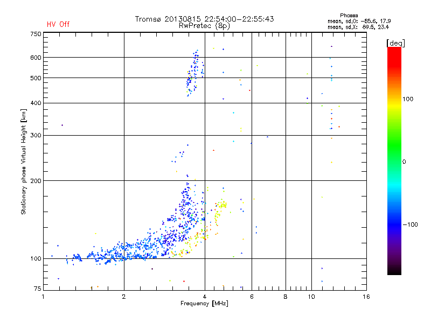Click the '750' y-axis tick label

(36, 34)
